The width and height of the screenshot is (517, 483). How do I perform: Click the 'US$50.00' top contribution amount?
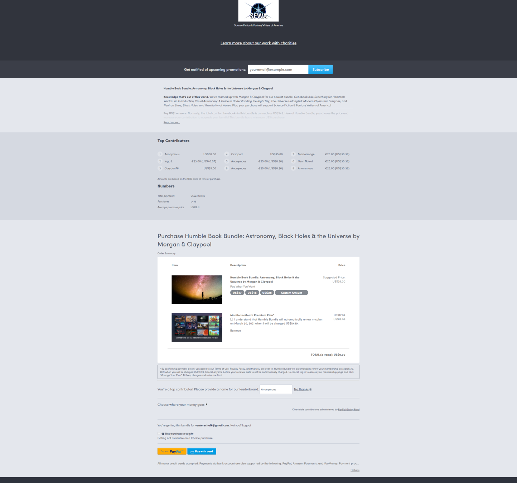(210, 154)
